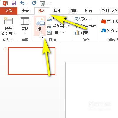This screenshot has width=118, height=118.
Task: Click the PowerPoint application logo icon
Action: coord(5,3)
